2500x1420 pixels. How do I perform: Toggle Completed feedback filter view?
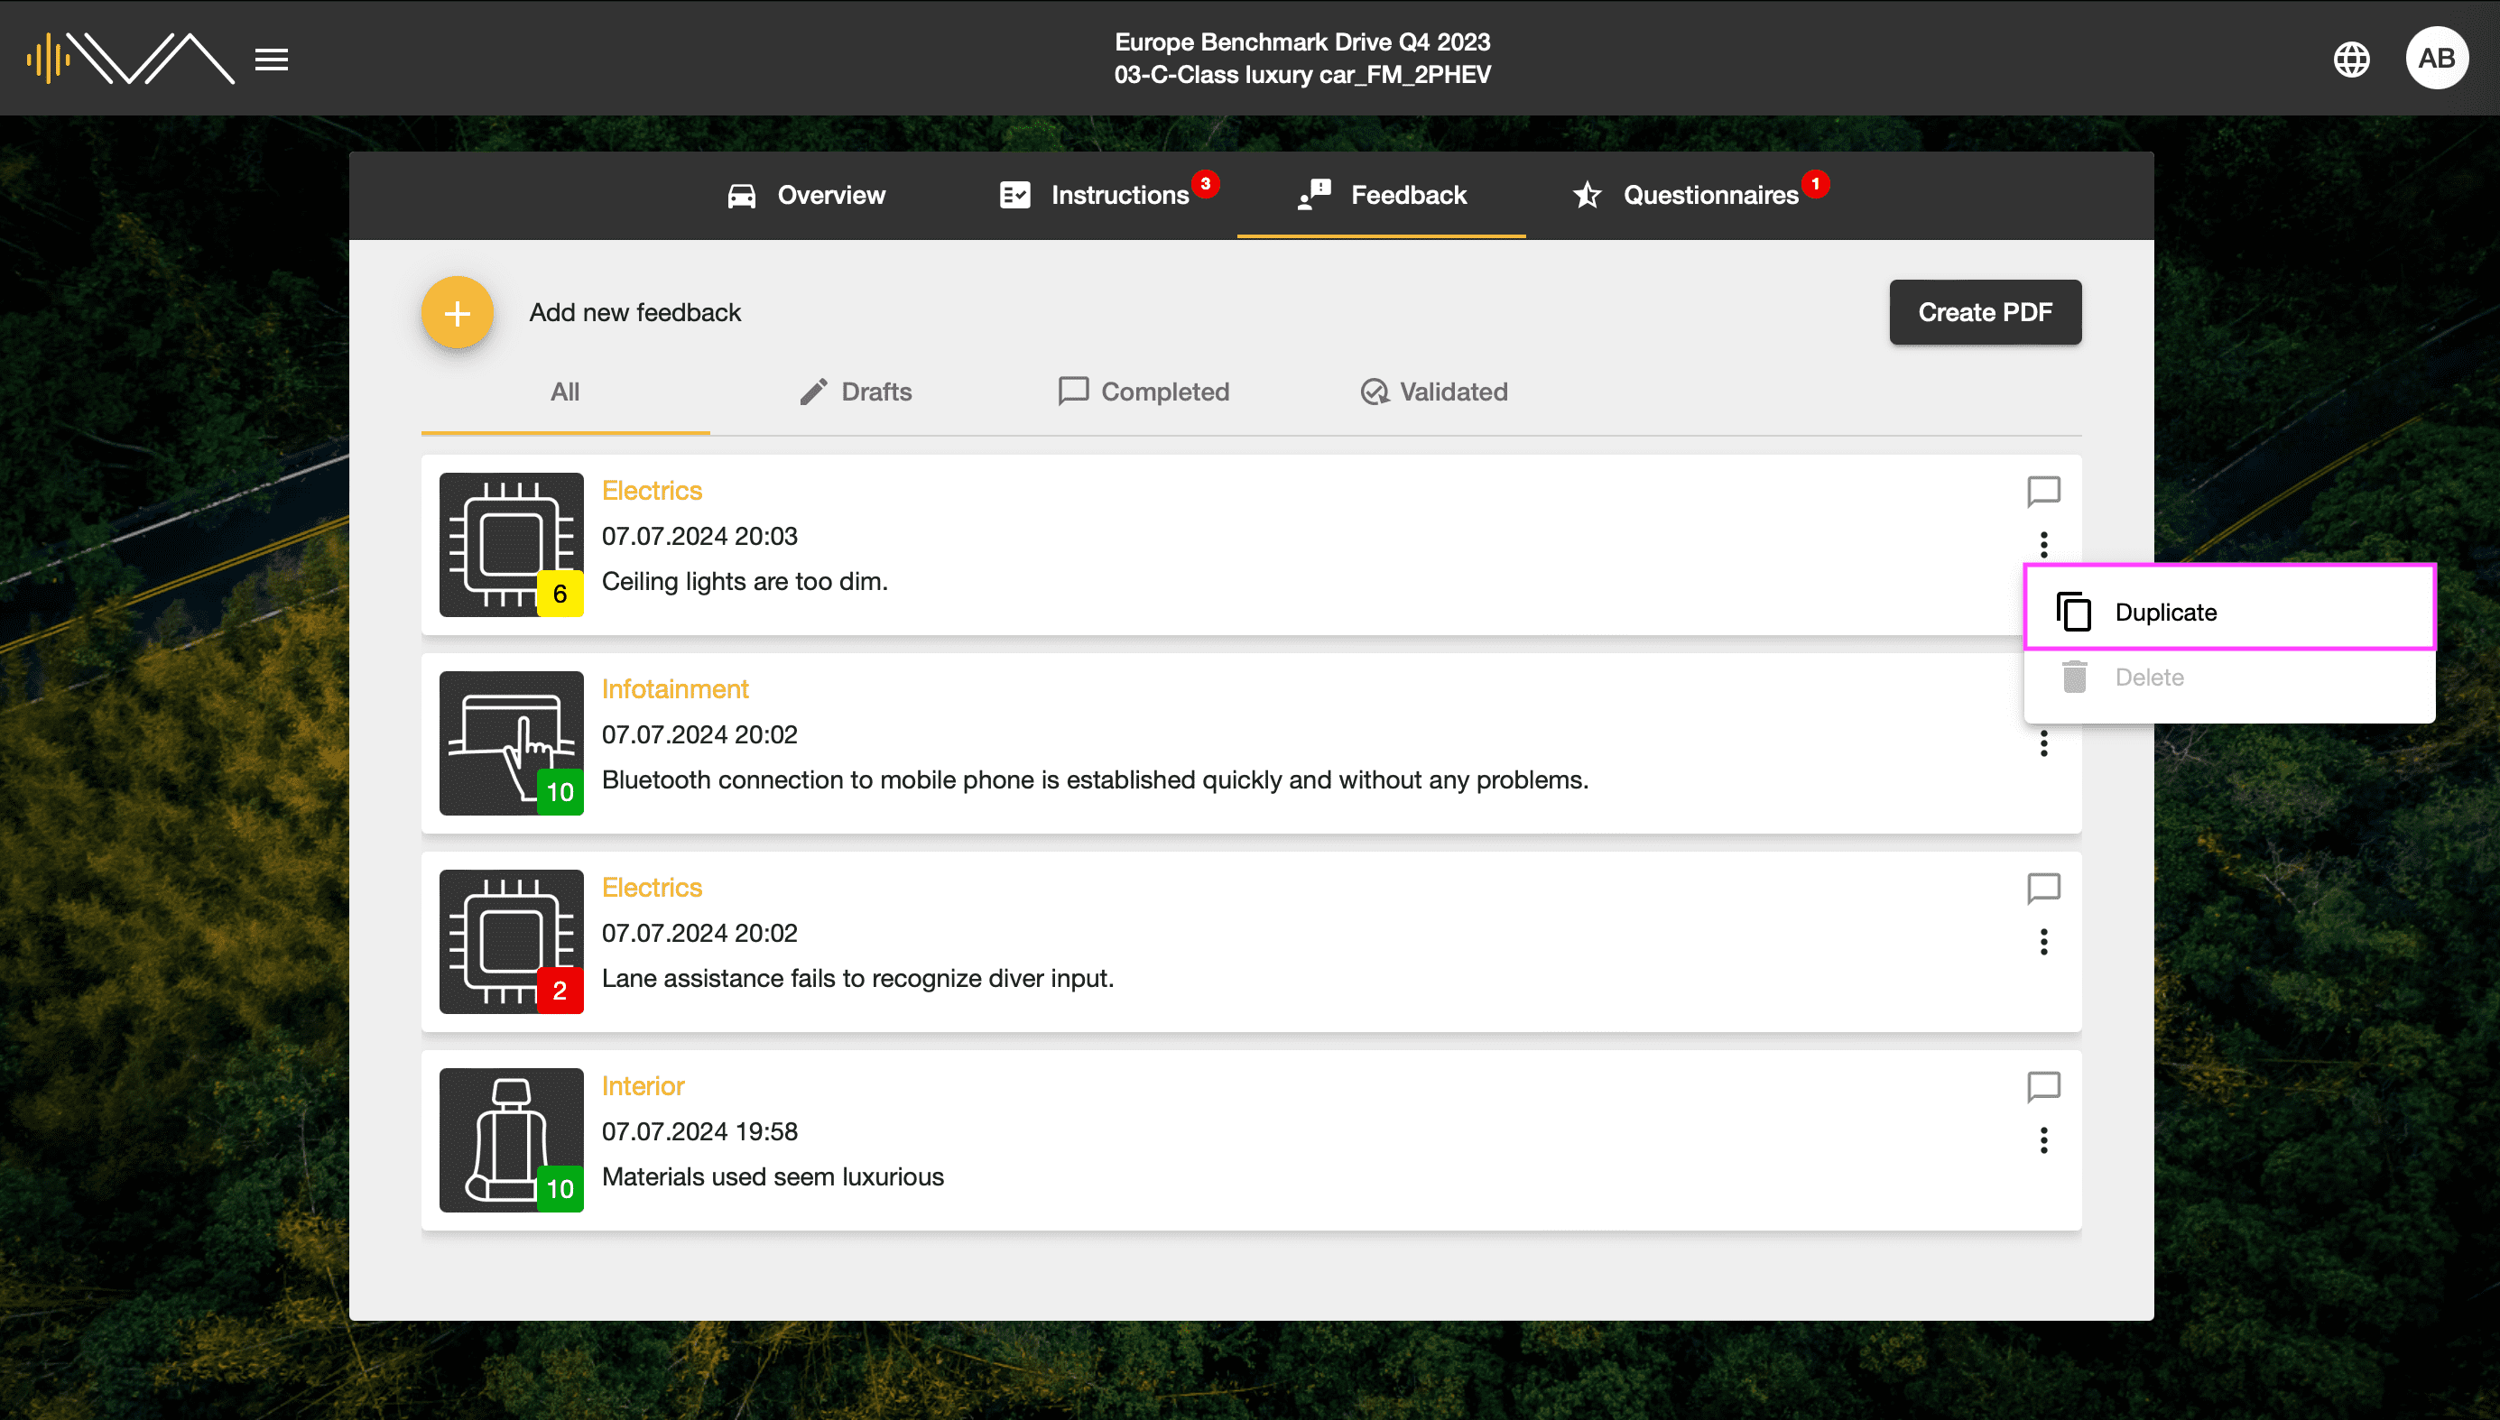[1142, 392]
